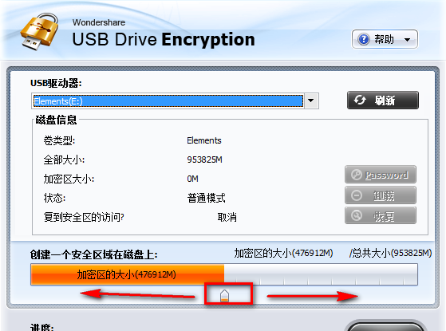Click the 刷新 refresh button
Screen dimensions: 446x331
pos(383,100)
